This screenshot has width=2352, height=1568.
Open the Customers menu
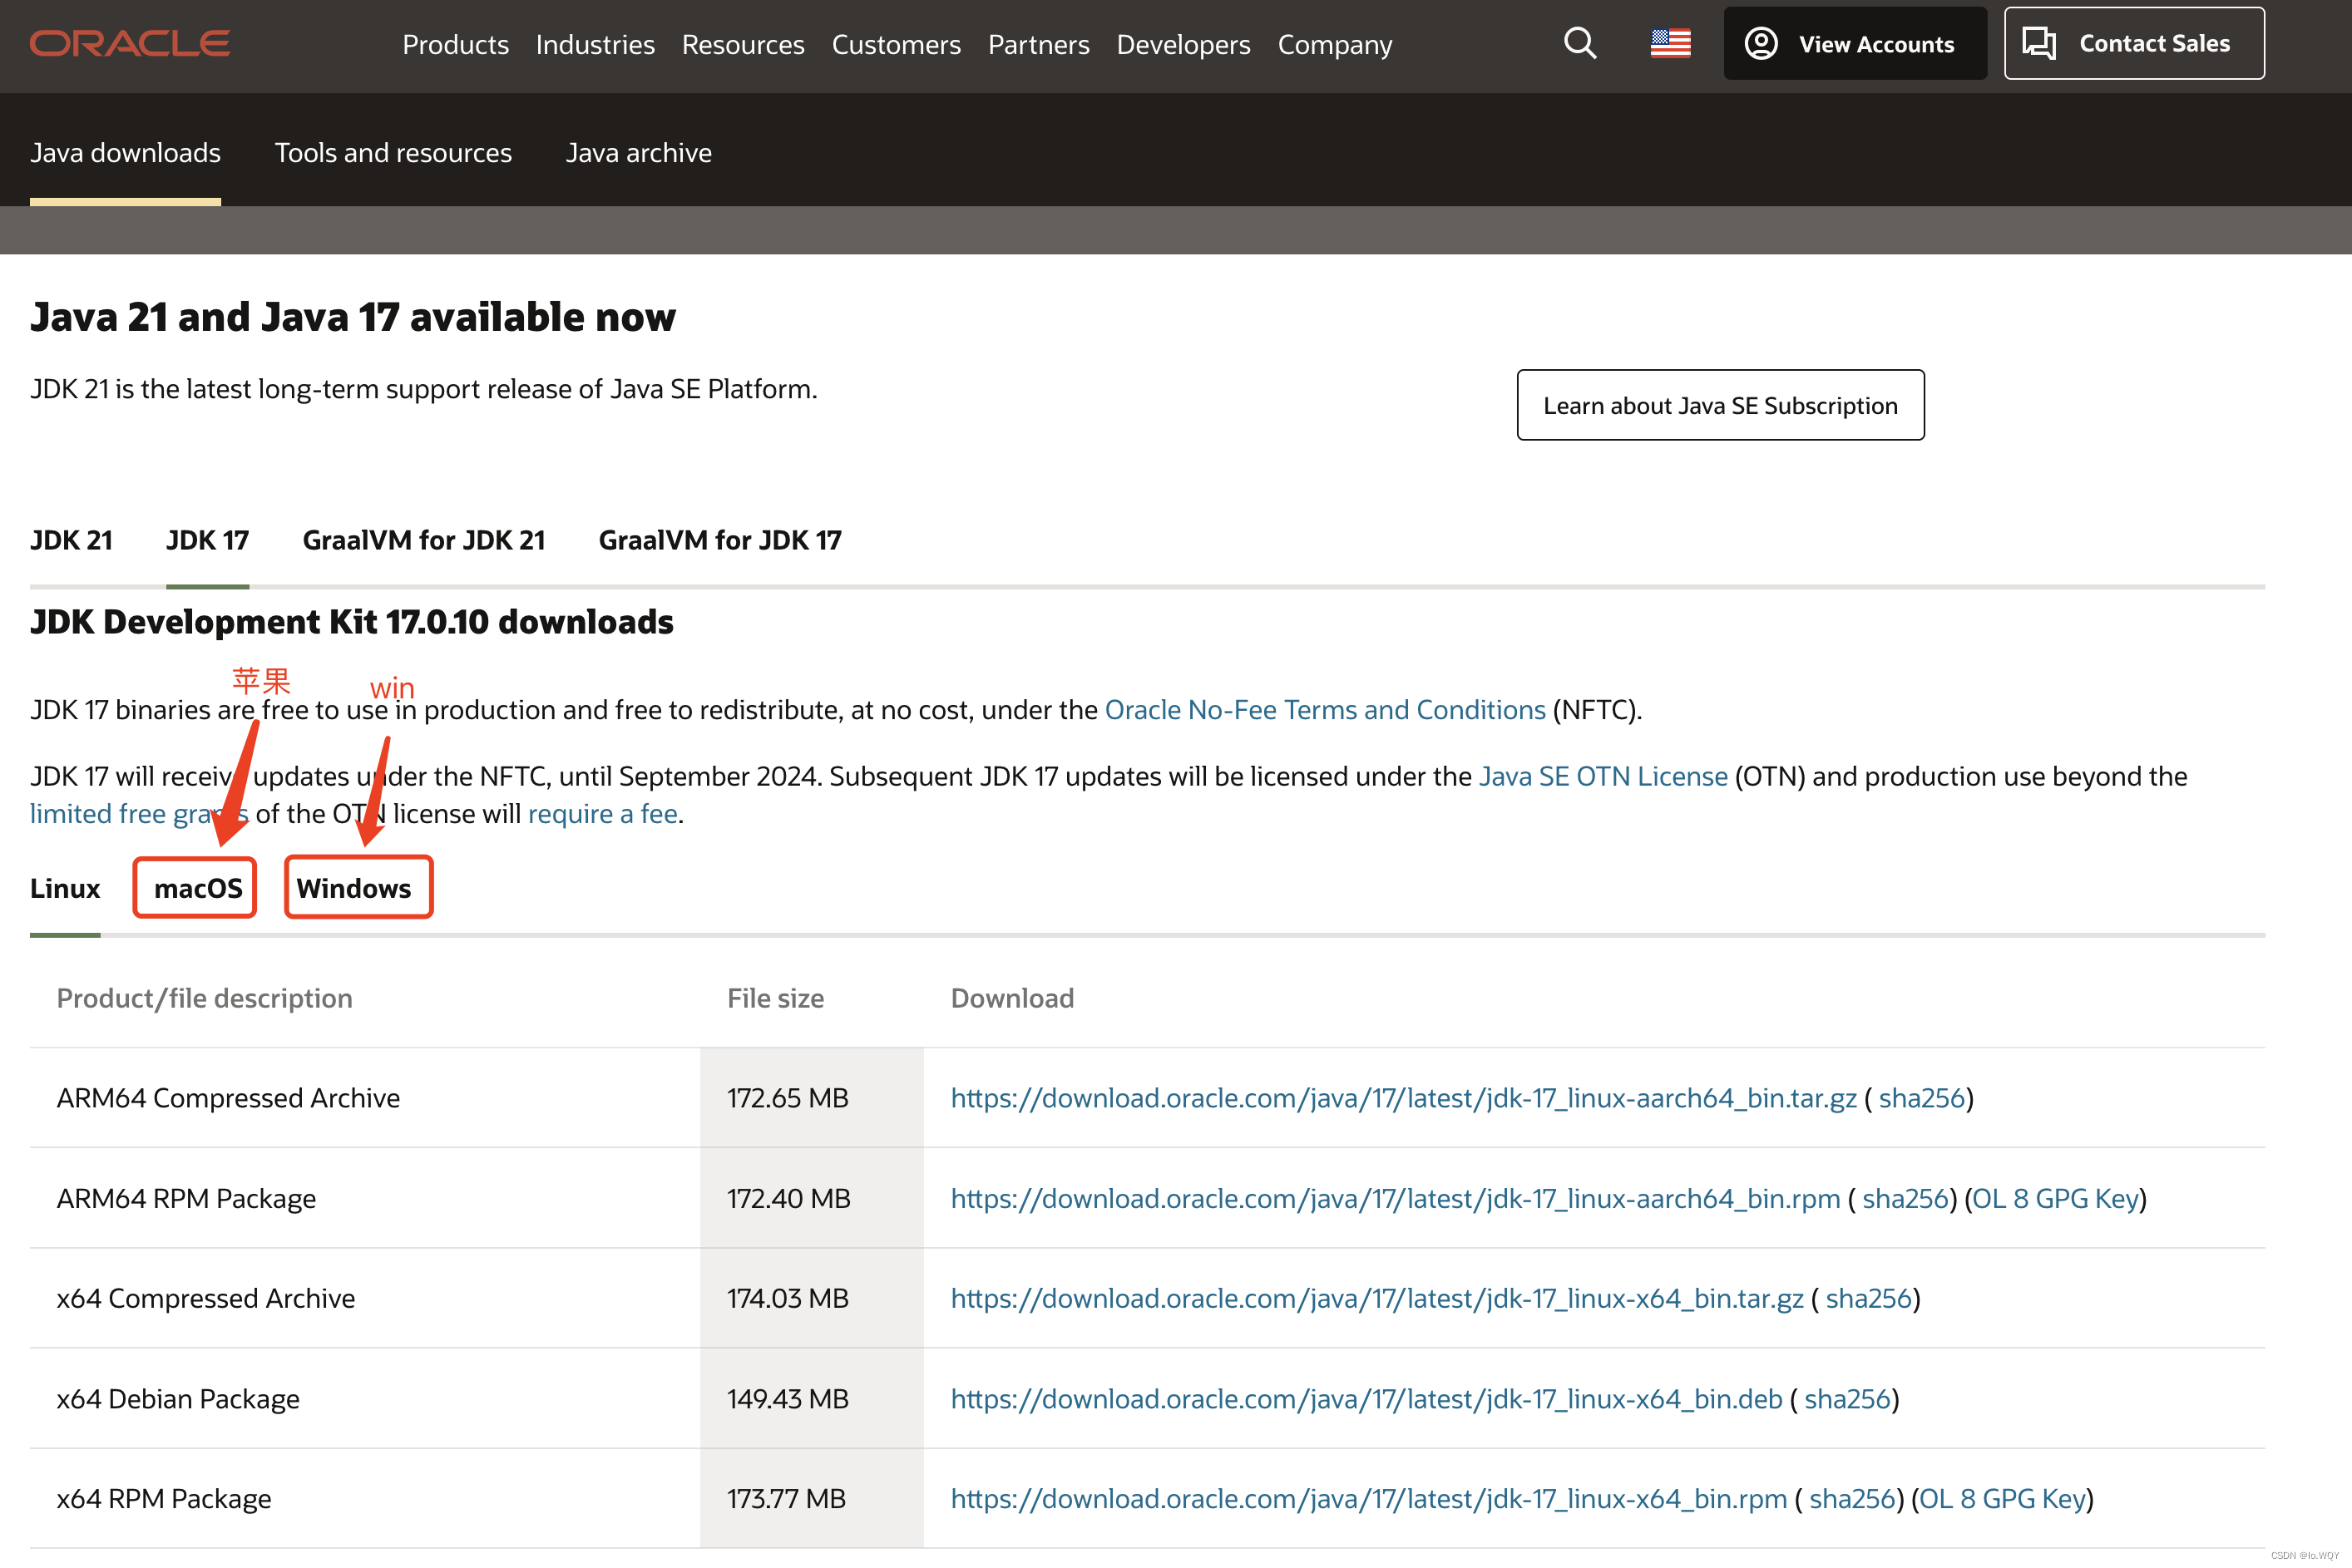(x=897, y=45)
